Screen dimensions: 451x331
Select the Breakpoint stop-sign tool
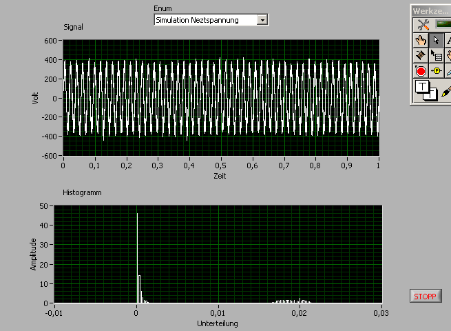[x=421, y=71]
